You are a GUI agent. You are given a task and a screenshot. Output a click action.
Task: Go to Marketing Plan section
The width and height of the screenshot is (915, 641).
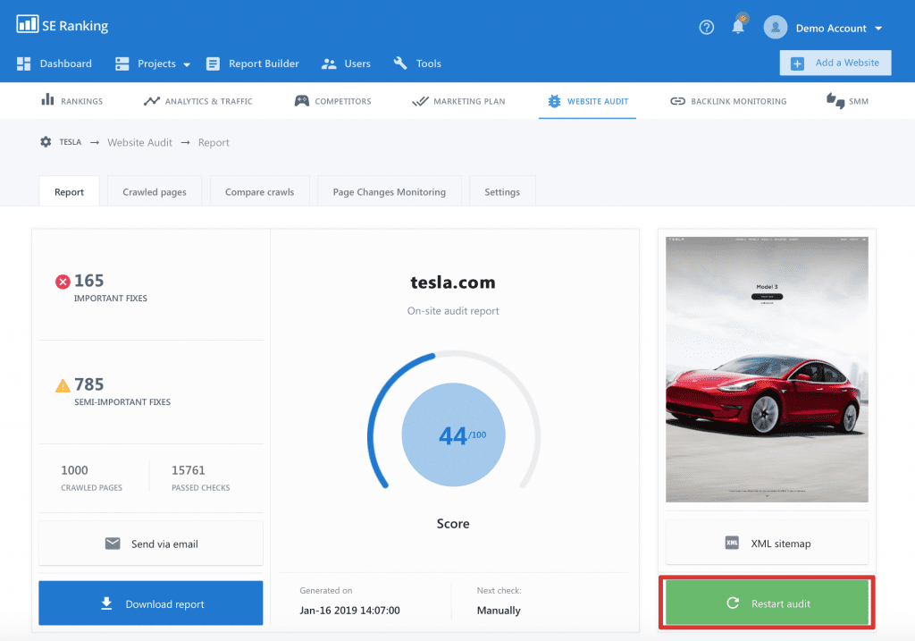458,100
